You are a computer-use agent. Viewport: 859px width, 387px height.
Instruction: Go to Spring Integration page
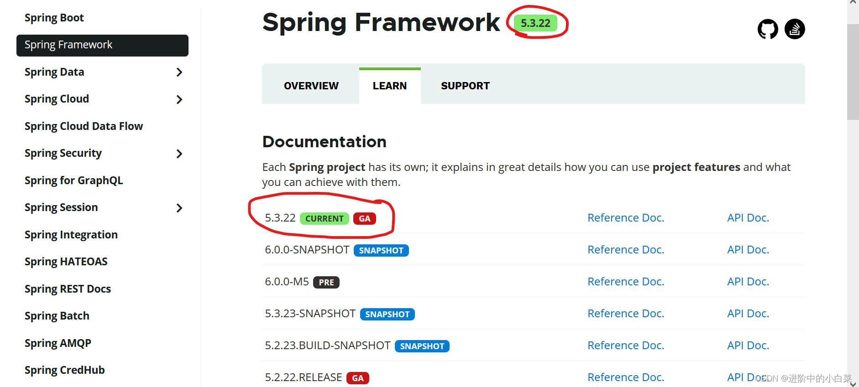[x=71, y=235]
